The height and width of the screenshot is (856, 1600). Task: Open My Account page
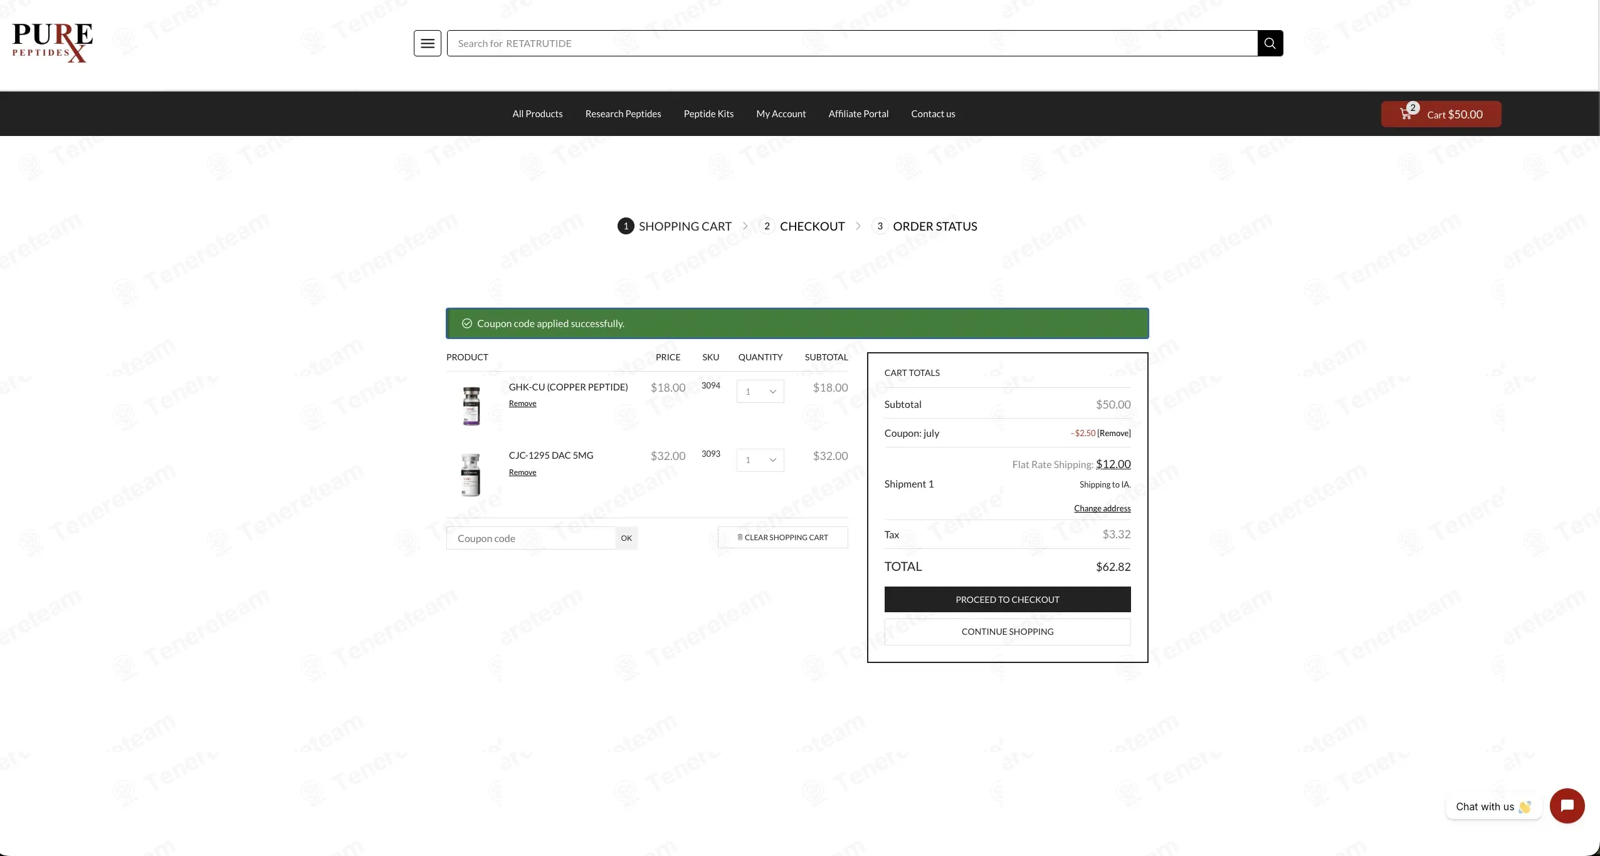(x=781, y=114)
